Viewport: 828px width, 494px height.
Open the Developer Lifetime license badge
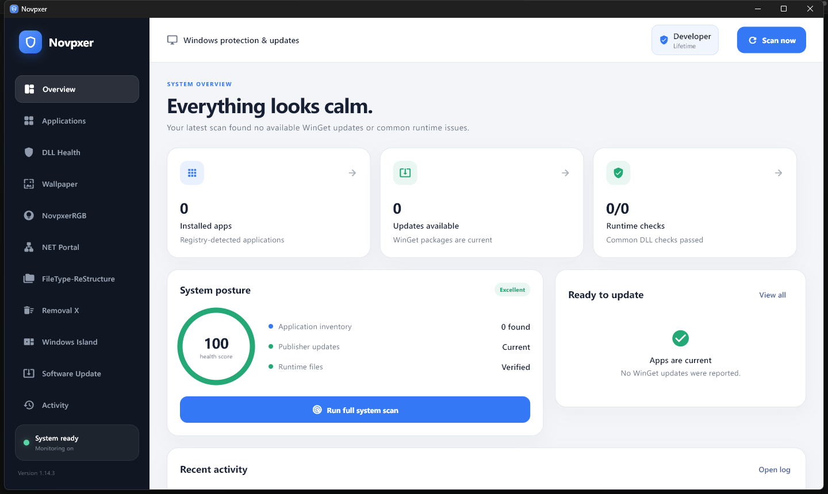685,40
